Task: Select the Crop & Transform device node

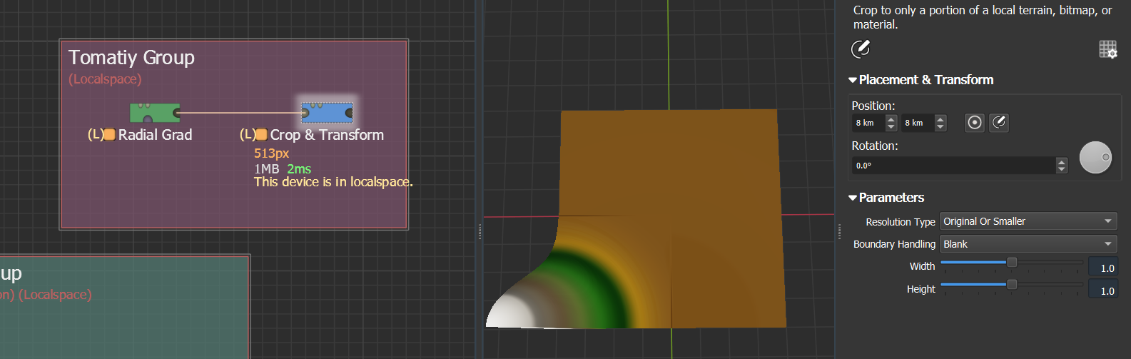Action: (327, 113)
